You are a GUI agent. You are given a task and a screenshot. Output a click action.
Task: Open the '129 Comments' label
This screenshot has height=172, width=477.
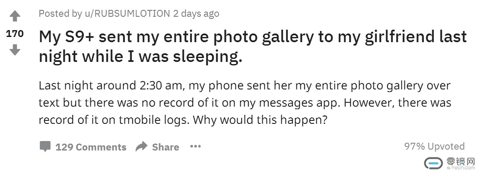(x=91, y=147)
